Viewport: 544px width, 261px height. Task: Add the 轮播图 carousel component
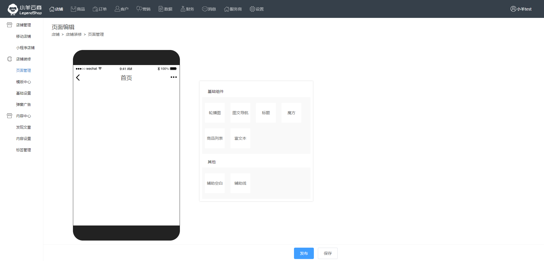(x=215, y=113)
